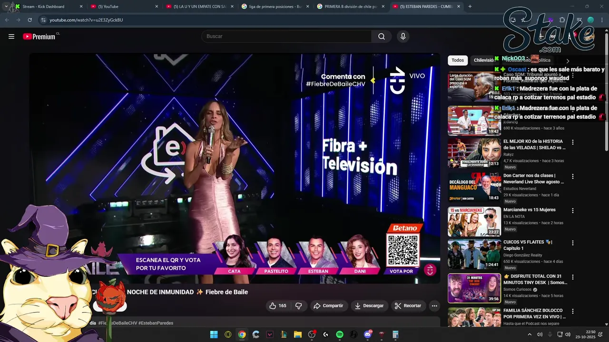Open Chrome three-dot menu
The image size is (609, 342).
pyautogui.click(x=602, y=20)
